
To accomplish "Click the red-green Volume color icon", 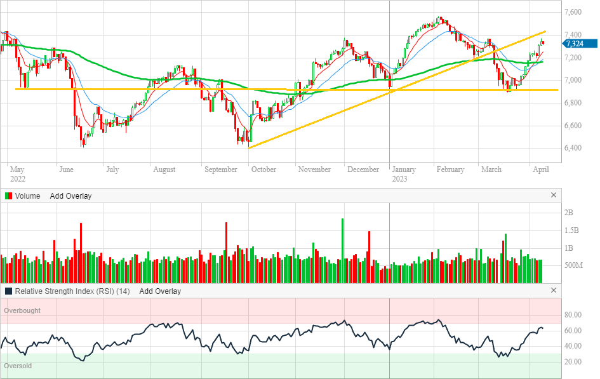I will coord(8,196).
